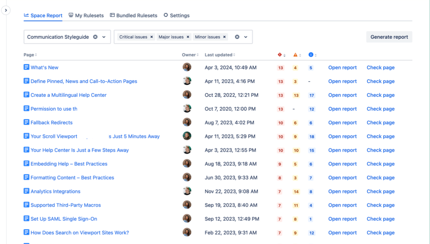The height and width of the screenshot is (244, 430).
Task: Clear all issue severity filters
Action: [237, 37]
